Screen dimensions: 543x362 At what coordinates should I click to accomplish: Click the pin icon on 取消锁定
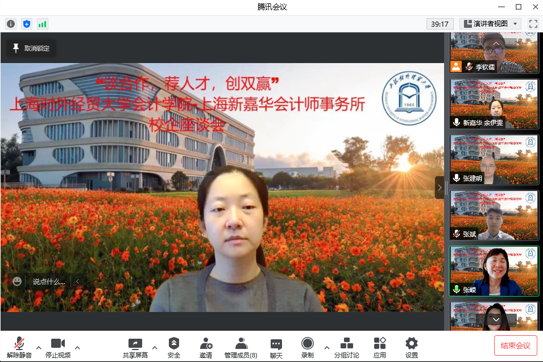[15, 48]
